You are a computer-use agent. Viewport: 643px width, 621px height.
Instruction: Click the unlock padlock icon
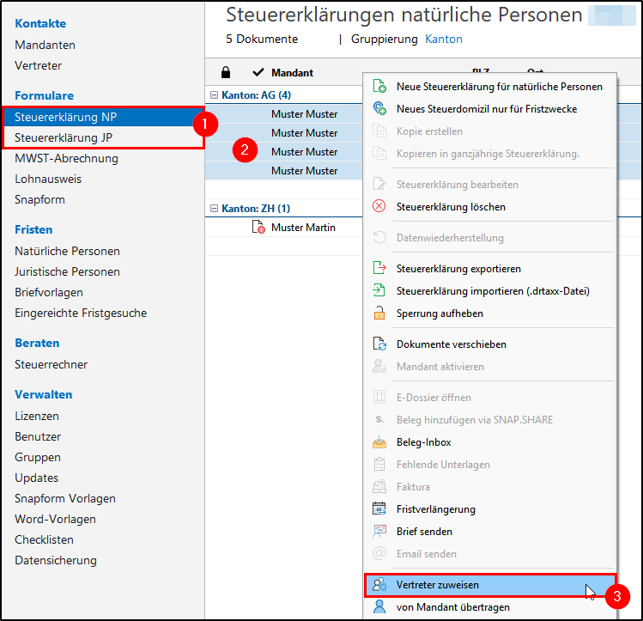(x=379, y=313)
